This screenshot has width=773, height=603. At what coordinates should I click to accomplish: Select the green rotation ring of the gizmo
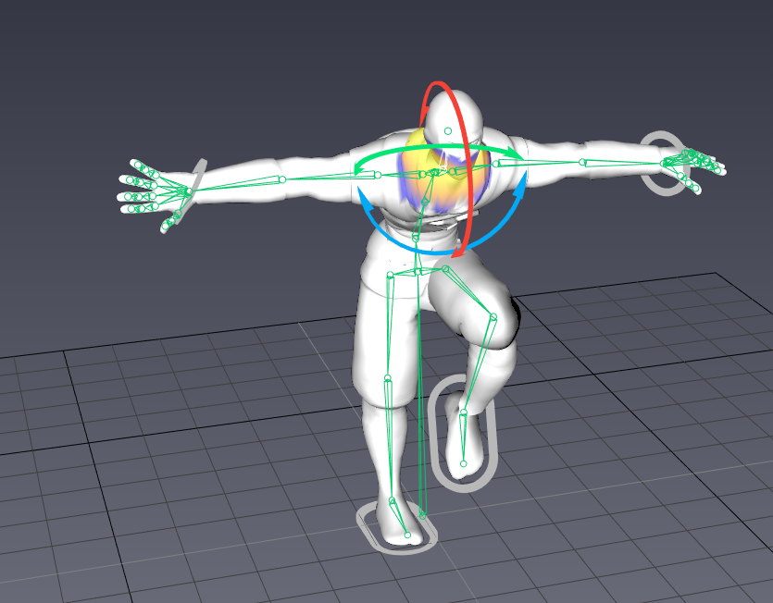click(x=439, y=148)
